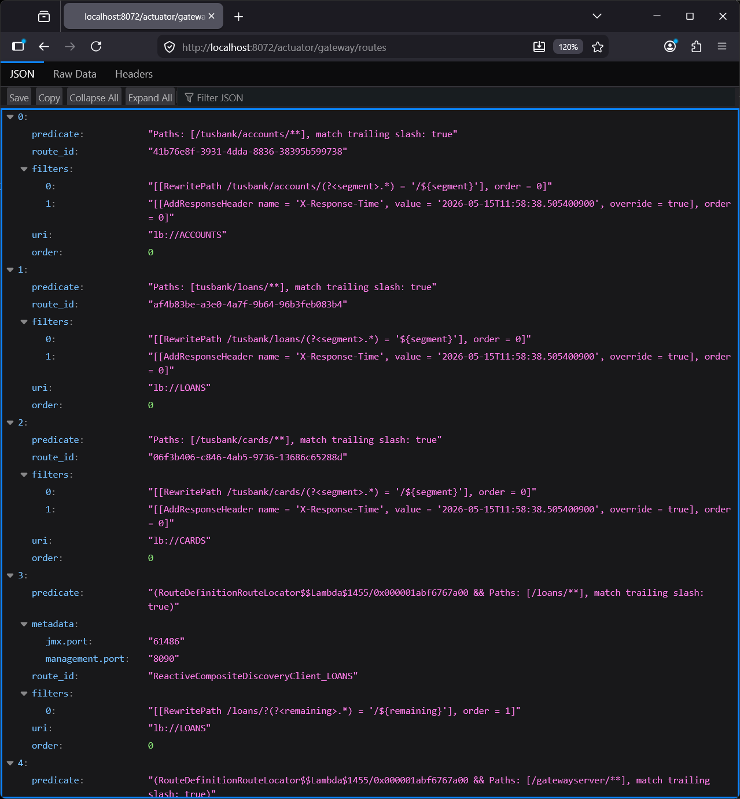Click the shield tracking protection icon
The width and height of the screenshot is (740, 799).
tap(170, 47)
